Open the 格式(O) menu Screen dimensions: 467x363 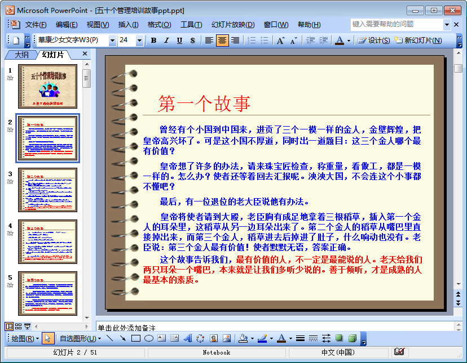pos(160,25)
